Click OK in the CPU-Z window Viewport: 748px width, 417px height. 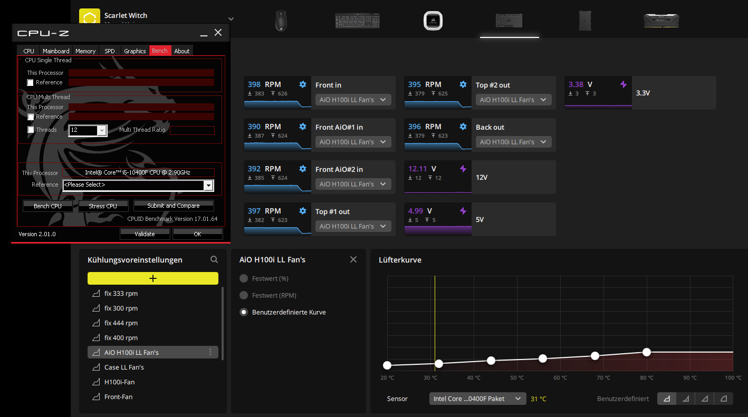pyautogui.click(x=197, y=234)
